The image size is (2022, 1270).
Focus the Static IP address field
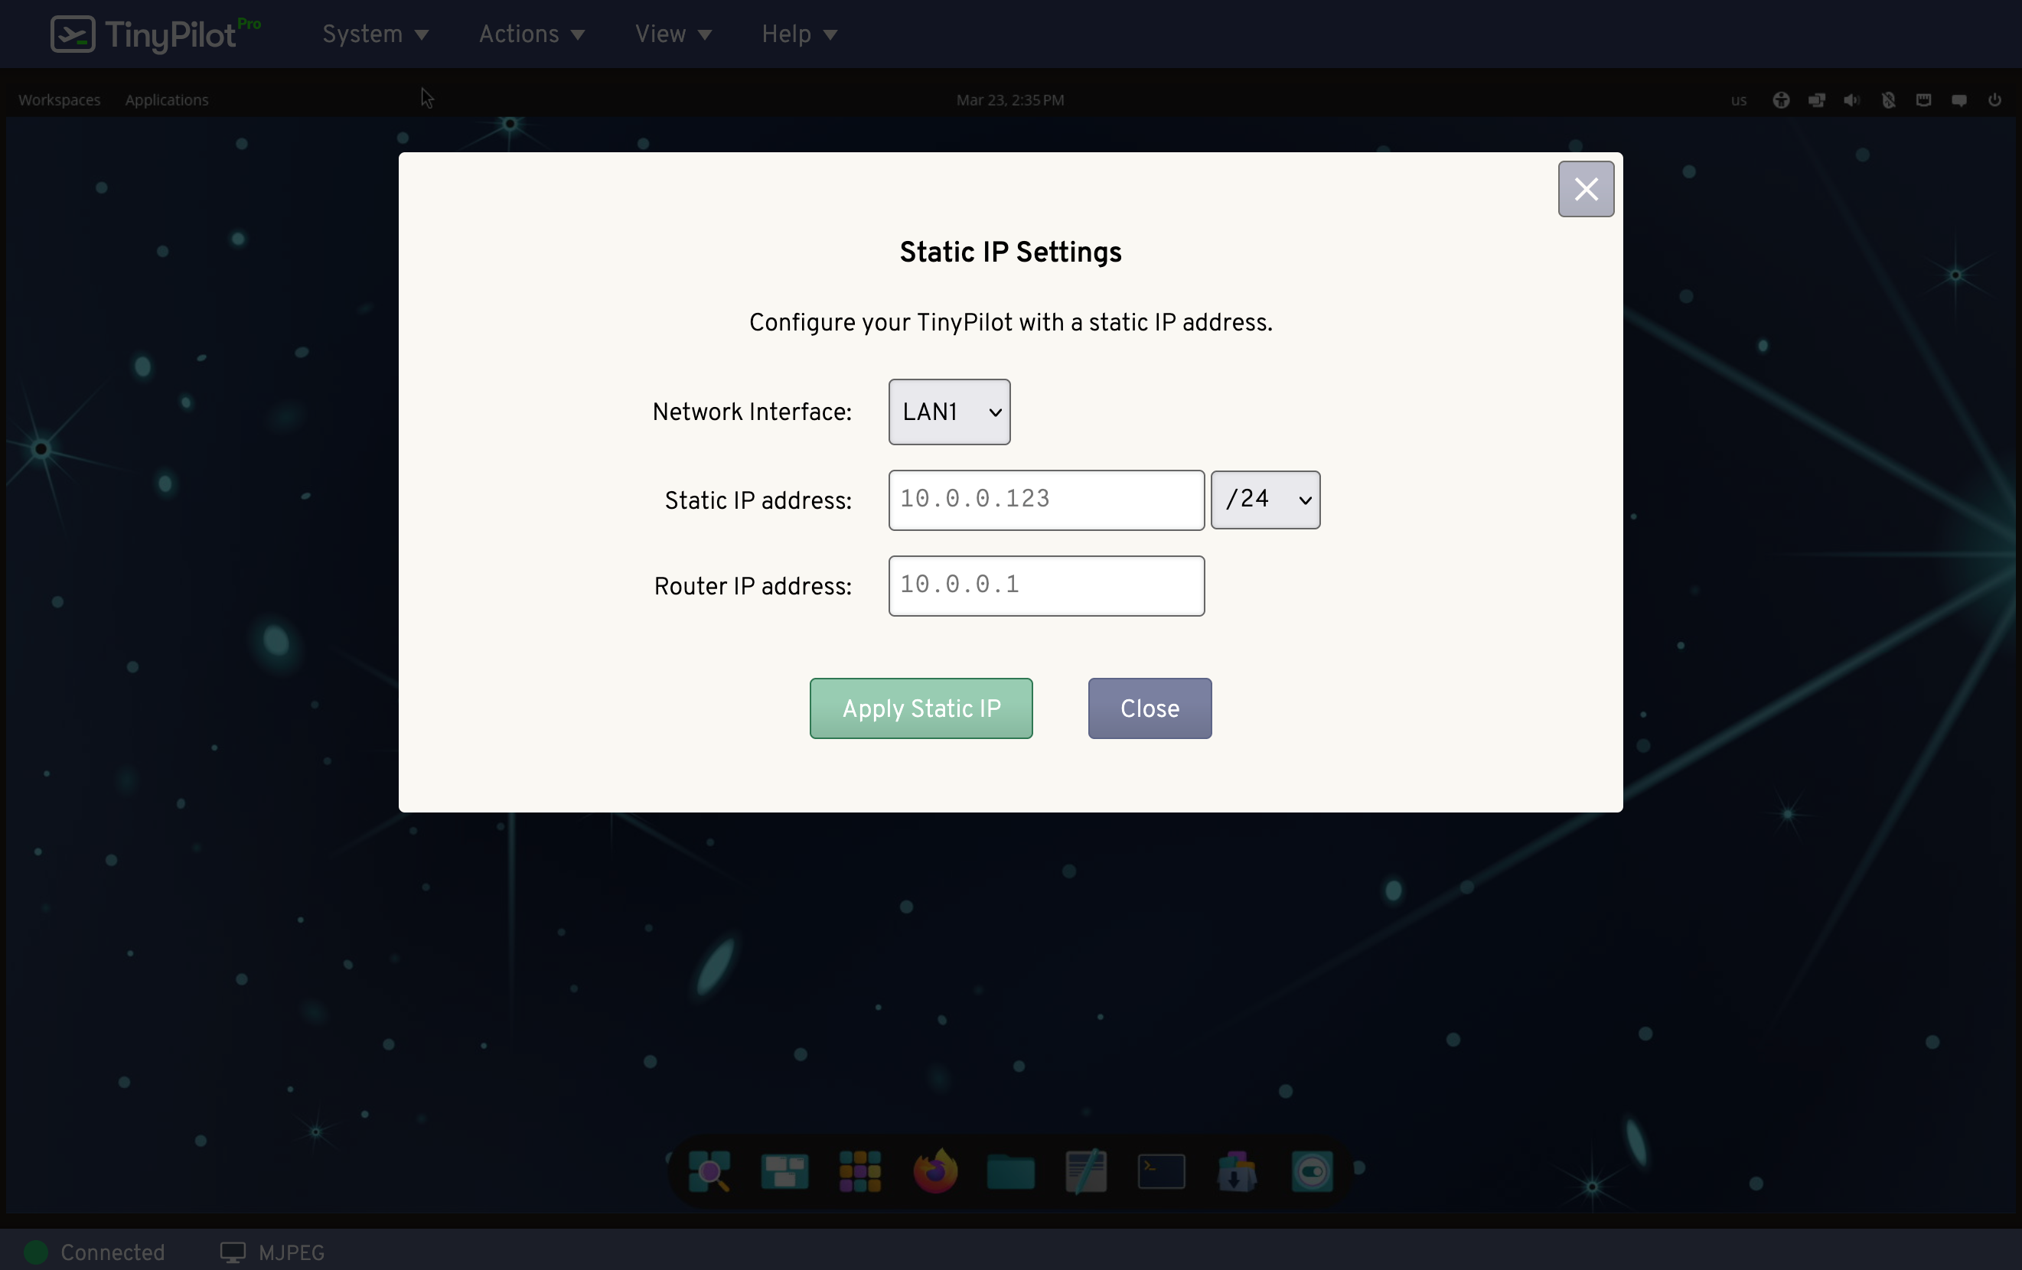pos(1045,500)
